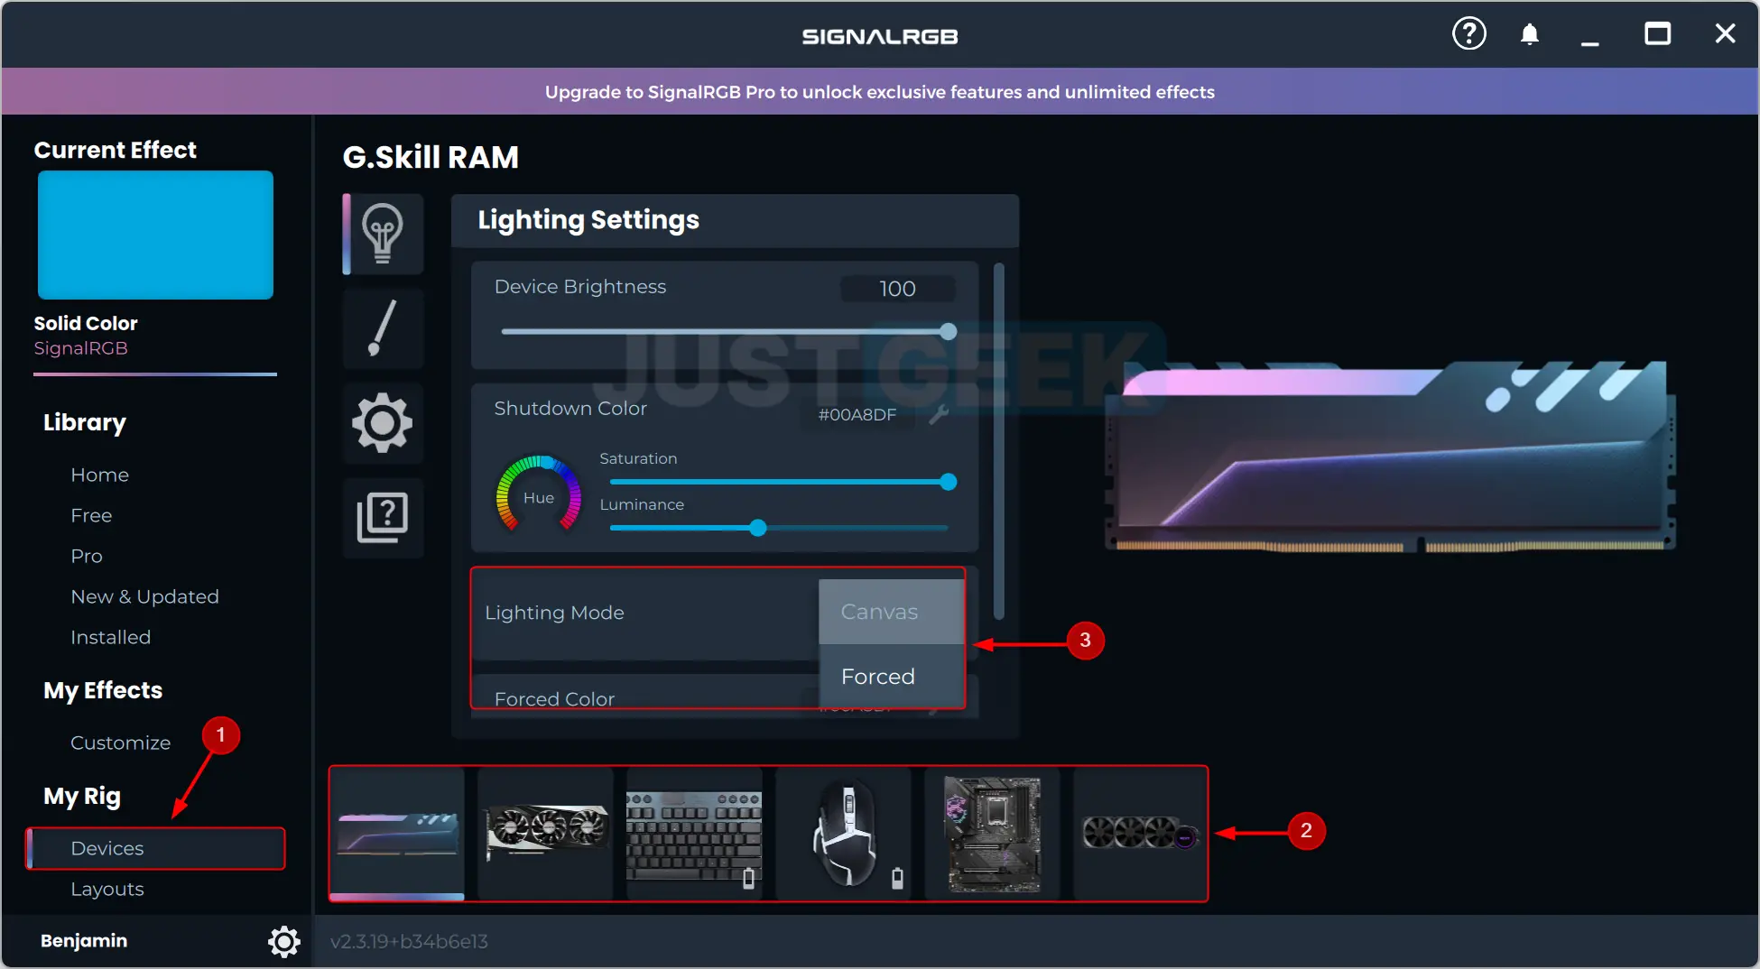Image resolution: width=1760 pixels, height=969 pixels.
Task: Open the Lighting Settings bulb tab
Action: point(383,234)
